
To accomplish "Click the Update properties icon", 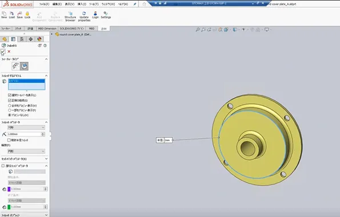I will tap(84, 17).
